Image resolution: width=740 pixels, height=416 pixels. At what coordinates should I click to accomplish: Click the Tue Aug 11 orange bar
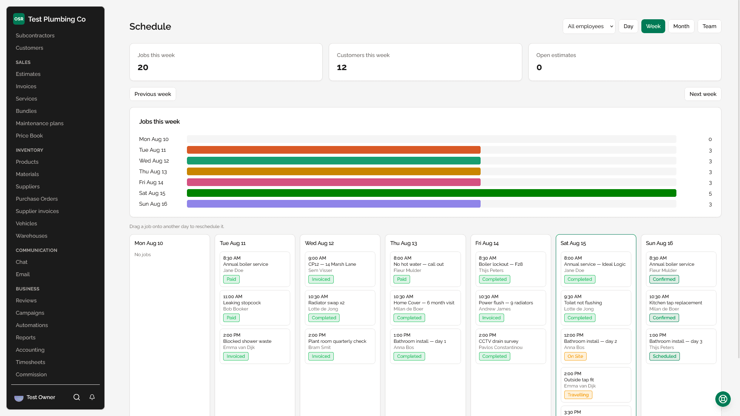[x=334, y=150]
